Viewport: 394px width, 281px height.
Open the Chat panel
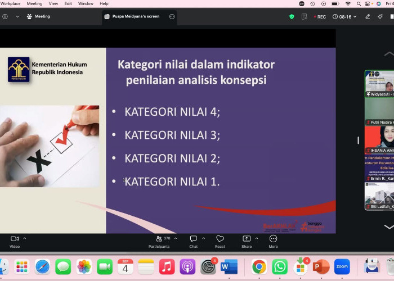[194, 242]
